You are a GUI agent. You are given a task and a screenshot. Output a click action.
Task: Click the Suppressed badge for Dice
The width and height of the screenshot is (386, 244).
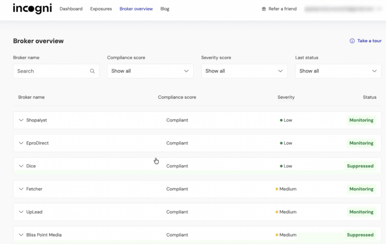click(x=360, y=166)
